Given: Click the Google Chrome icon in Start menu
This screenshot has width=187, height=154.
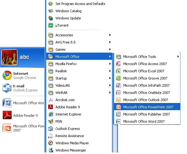Looking at the screenshot, I should tap(7, 75).
